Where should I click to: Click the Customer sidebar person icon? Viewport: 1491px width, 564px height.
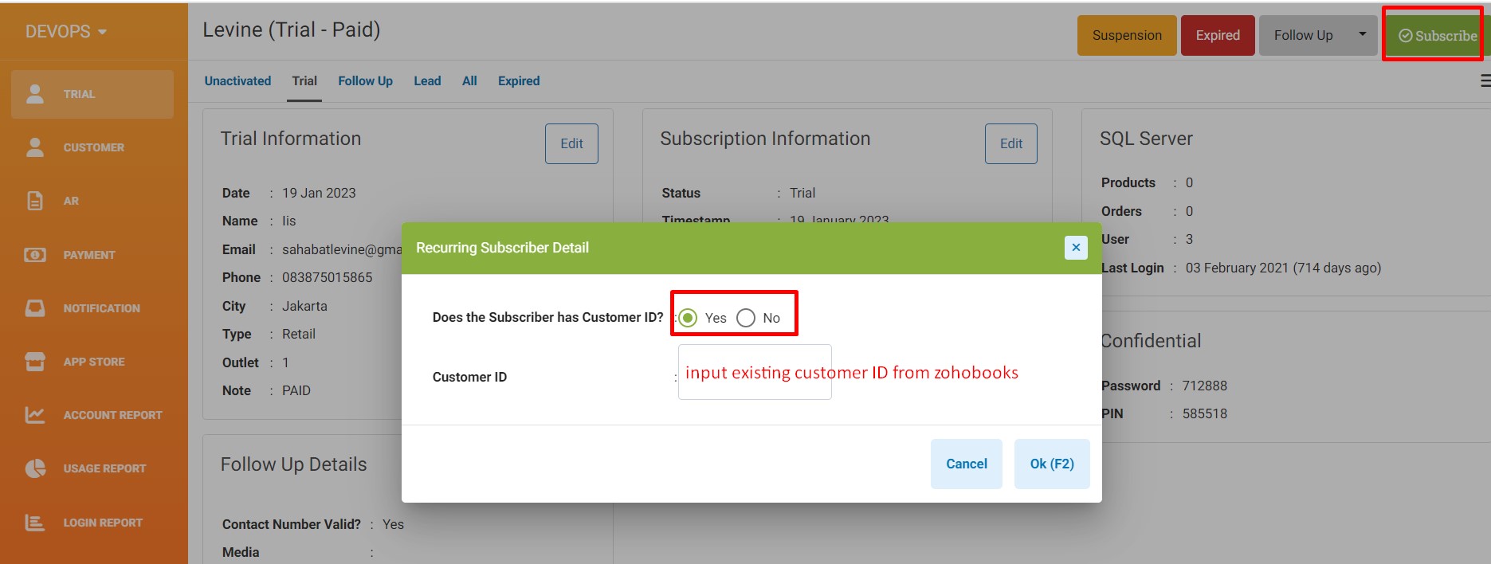coord(35,147)
